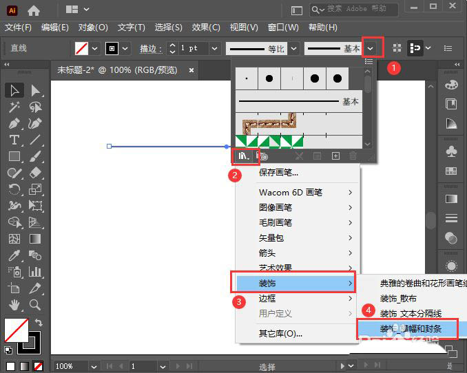
Task: Set paint mode to Color
Action: coord(11,366)
